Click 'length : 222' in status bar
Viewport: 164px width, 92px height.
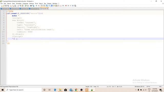[89, 87]
